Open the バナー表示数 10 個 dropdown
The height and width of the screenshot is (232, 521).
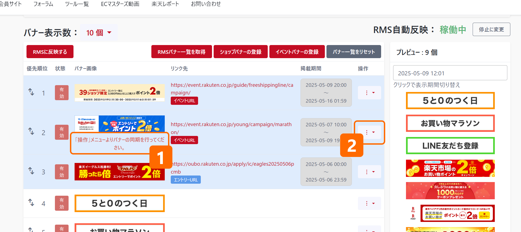point(99,33)
